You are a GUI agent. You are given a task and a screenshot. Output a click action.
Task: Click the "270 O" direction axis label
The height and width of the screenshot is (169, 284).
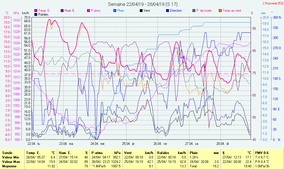277,48
